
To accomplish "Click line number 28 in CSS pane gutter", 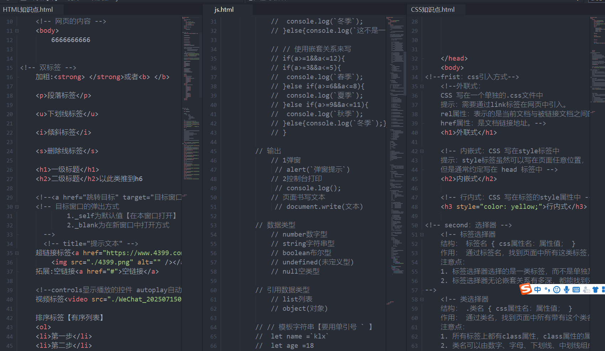I will click(x=415, y=22).
